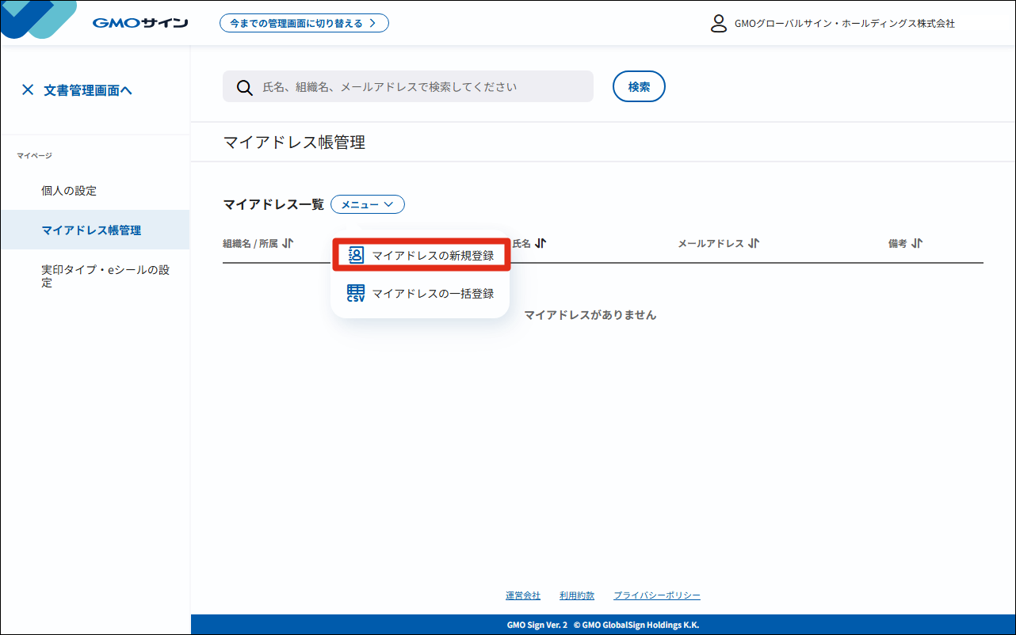Viewport: 1016px width, 635px height.
Task: Select マイアドレスの一括登録 menu item
Action: tap(421, 294)
